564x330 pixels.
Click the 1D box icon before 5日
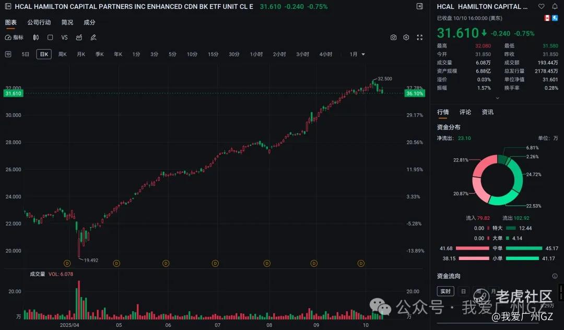pyautogui.click(x=8, y=54)
